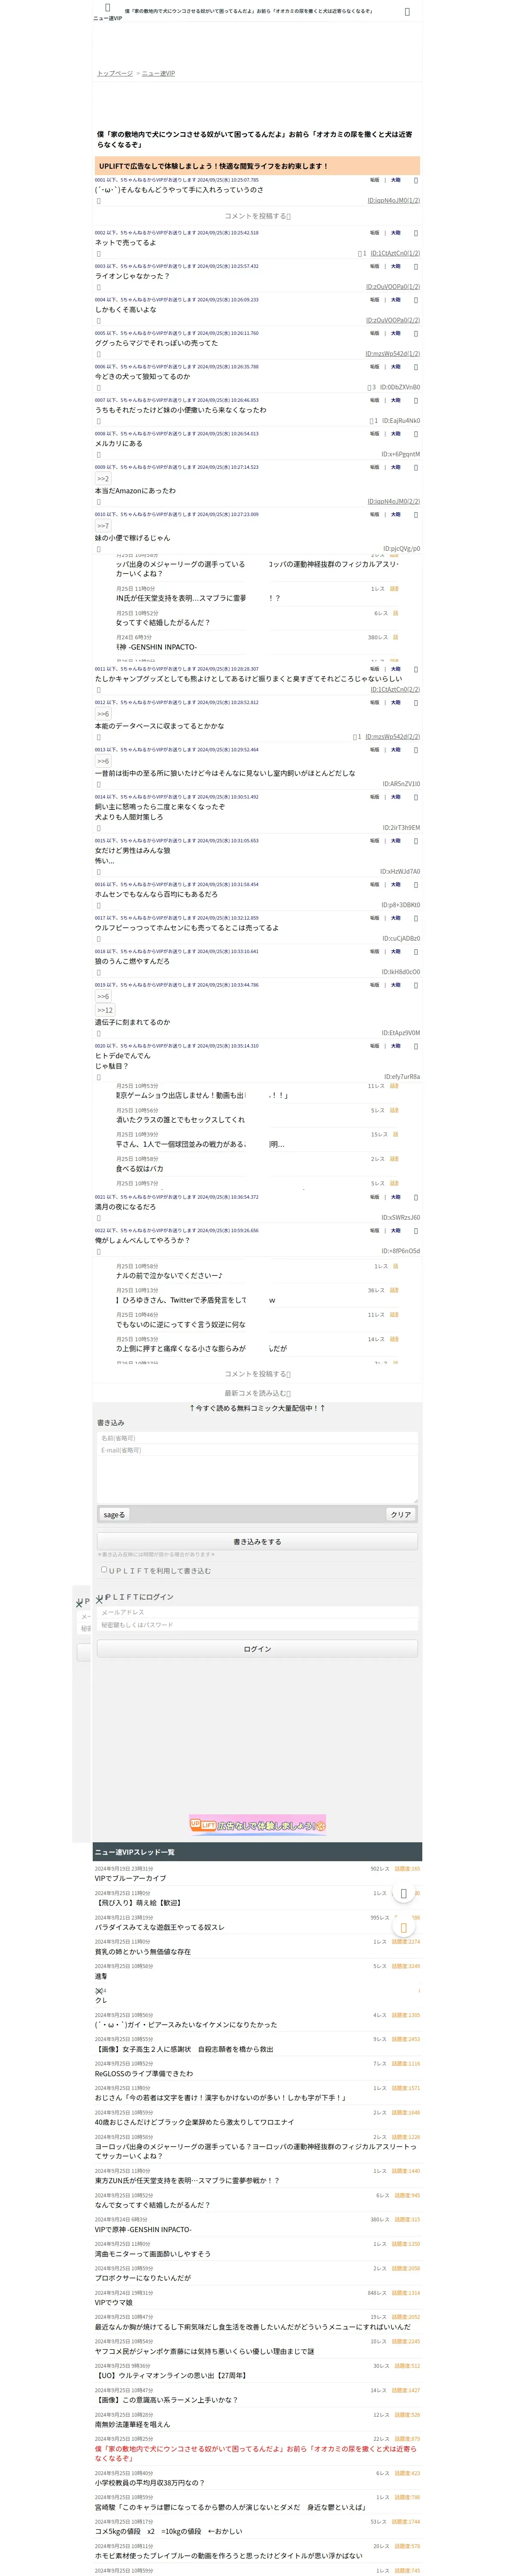Click the X icon in the thread list
This screenshot has height=2576, width=515.
[99, 1991]
